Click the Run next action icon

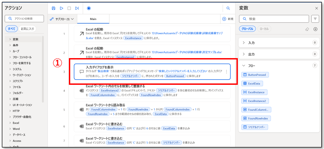[x=77, y=8]
